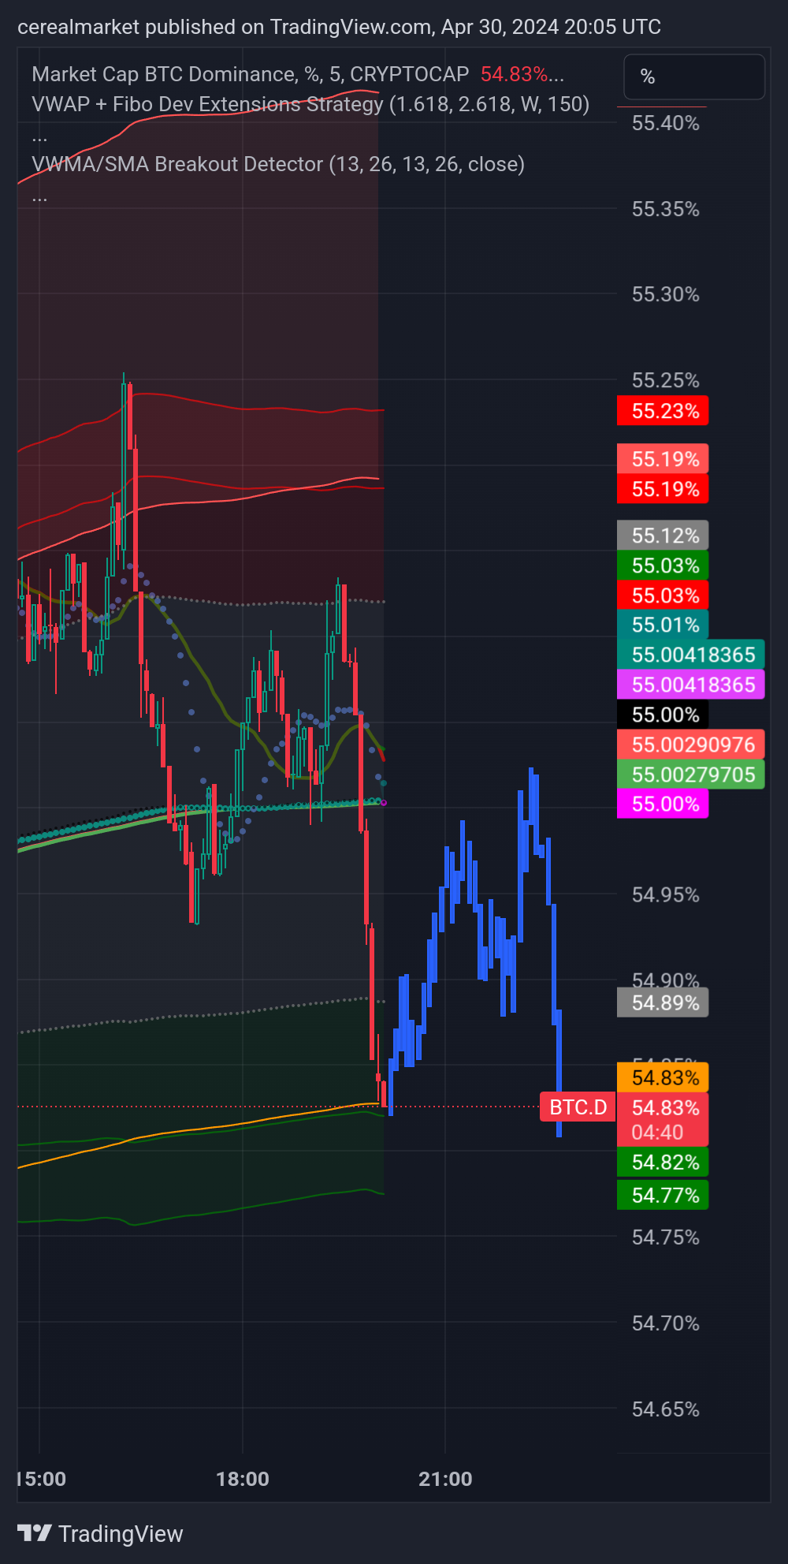Click the Market Cap BTC Dominance title
This screenshot has height=1564, width=788.
coord(251,74)
